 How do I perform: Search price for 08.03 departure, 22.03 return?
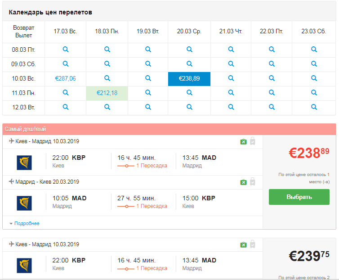coord(272,50)
